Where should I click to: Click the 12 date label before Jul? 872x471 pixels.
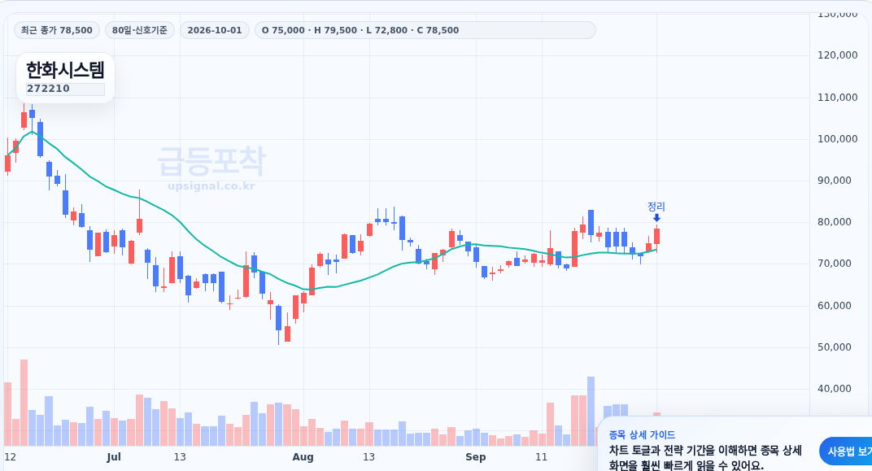10,457
